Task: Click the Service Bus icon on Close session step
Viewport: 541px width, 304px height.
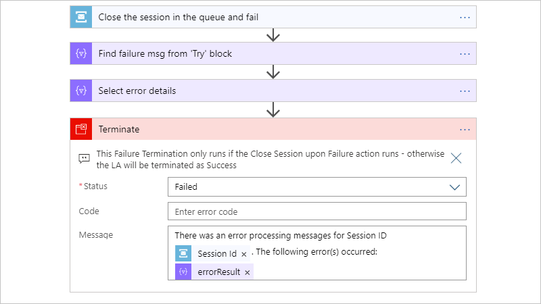Action: [81, 17]
